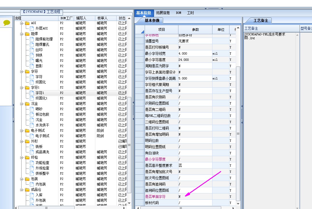Click the 最小字符厚度 row label
The image size is (312, 209).
tap(155, 159)
